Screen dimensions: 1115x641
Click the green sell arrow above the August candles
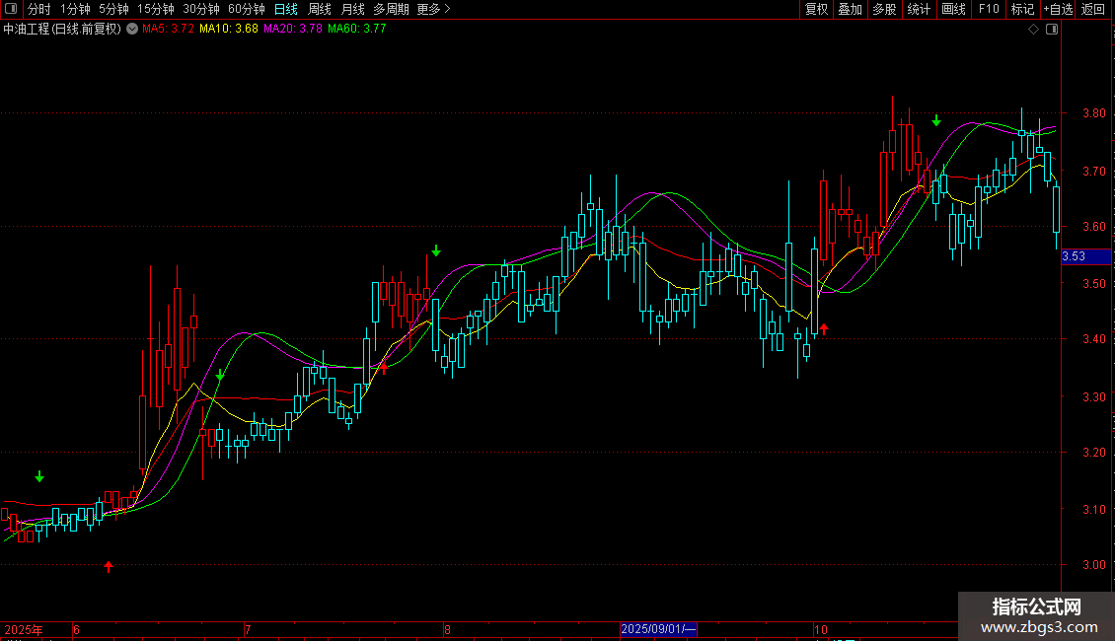coord(436,250)
